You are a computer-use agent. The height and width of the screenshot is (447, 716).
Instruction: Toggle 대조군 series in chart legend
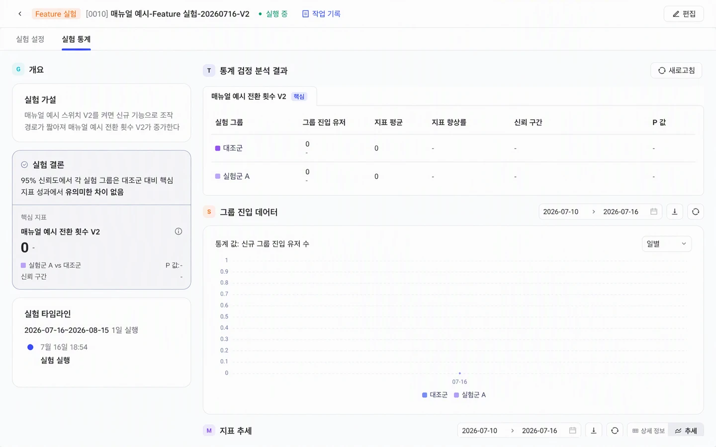pos(435,395)
